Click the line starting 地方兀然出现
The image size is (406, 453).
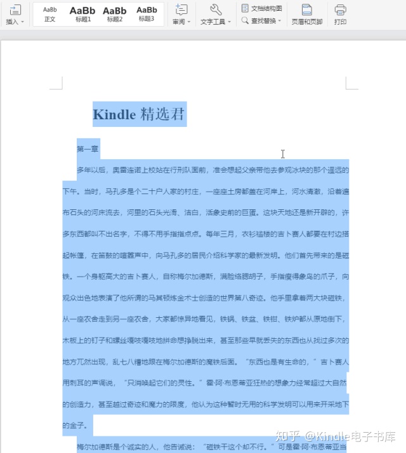tap(206, 362)
